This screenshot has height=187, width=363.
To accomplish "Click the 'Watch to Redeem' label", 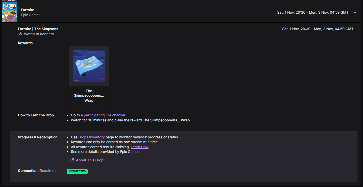I will pos(39,34).
